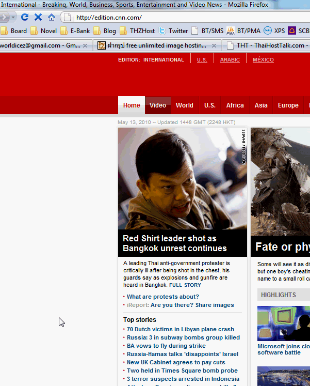Read '70 Dutch victims in Libyan plane crash'
This screenshot has height=386, width=310.
tap(181, 329)
